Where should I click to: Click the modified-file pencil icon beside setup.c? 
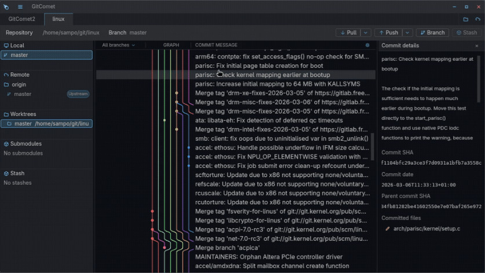387,229
